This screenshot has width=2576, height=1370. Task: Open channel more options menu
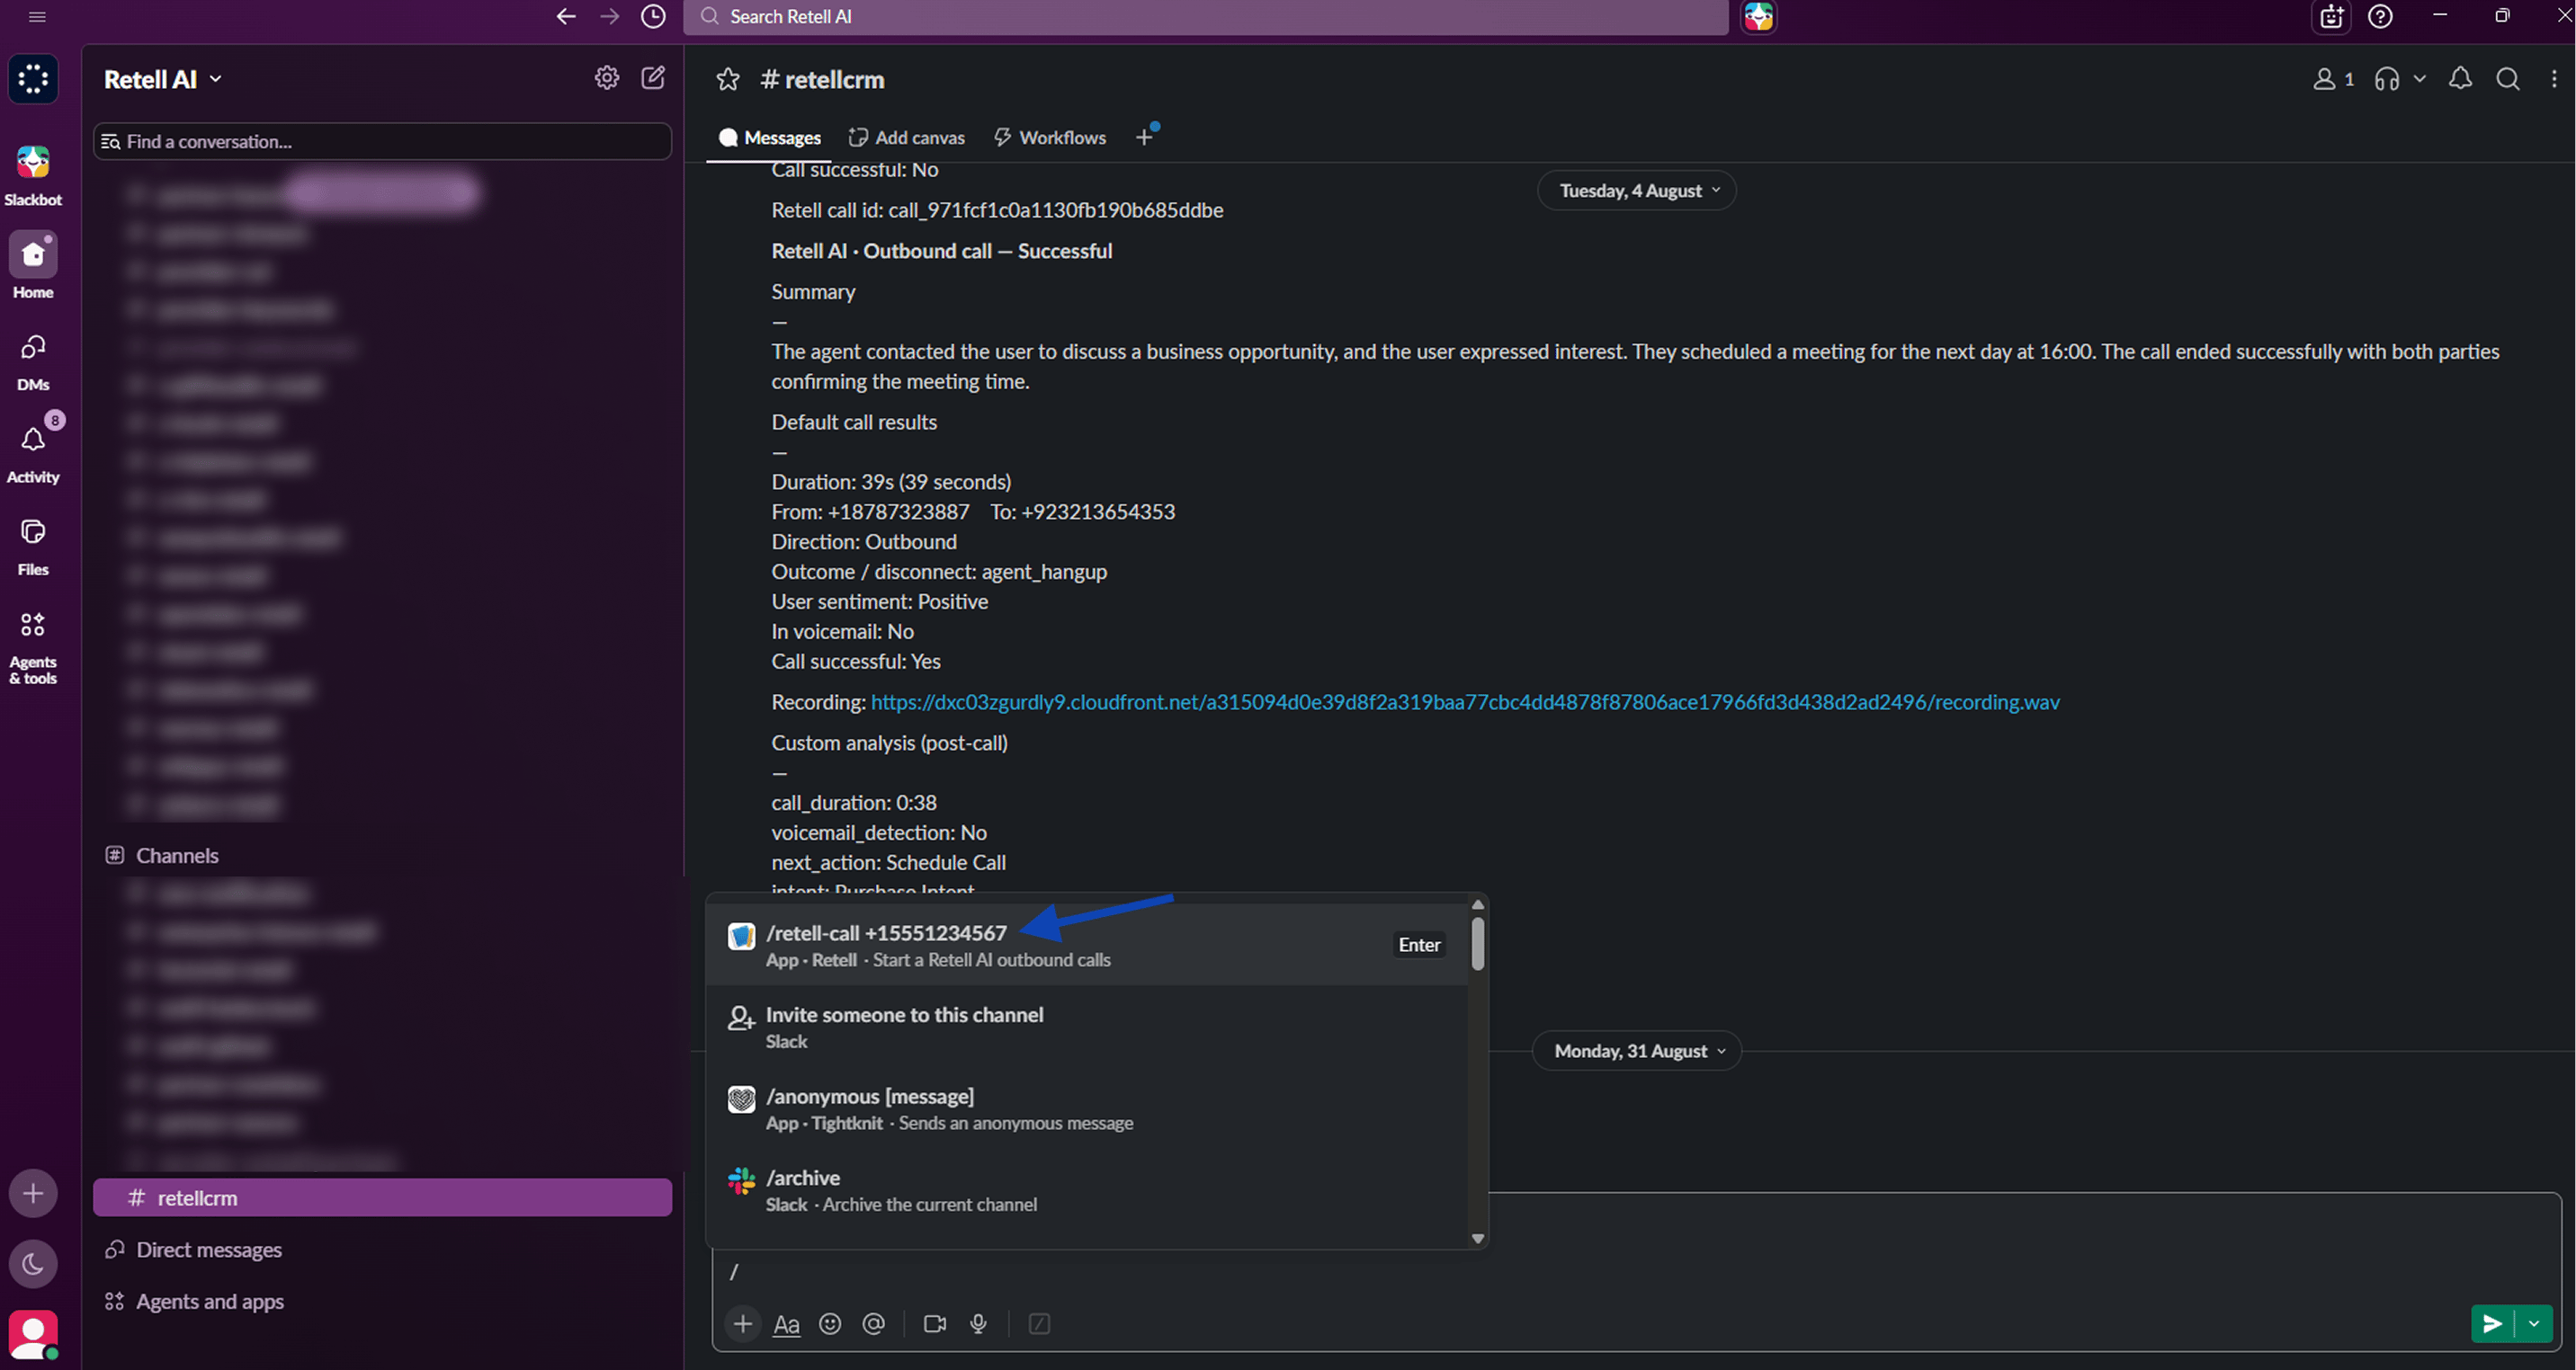[2554, 79]
